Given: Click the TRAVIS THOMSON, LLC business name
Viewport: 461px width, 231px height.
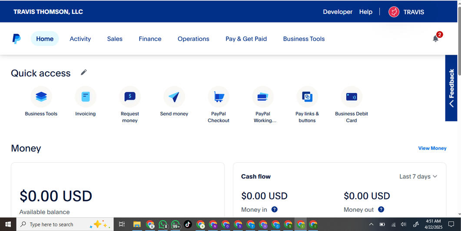Looking at the screenshot, I should [x=48, y=12].
